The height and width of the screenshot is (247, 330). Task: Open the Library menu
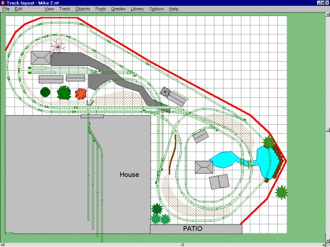137,9
